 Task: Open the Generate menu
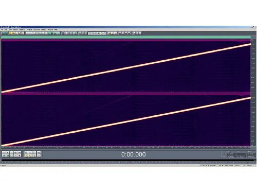22,29
